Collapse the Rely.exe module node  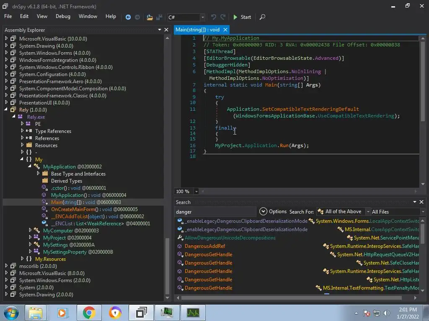tap(14, 117)
